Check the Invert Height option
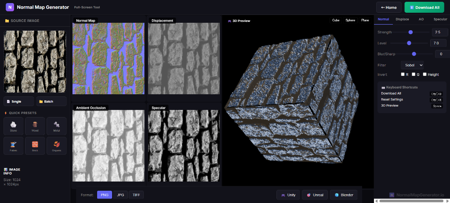This screenshot has width=450, height=203. (425, 74)
